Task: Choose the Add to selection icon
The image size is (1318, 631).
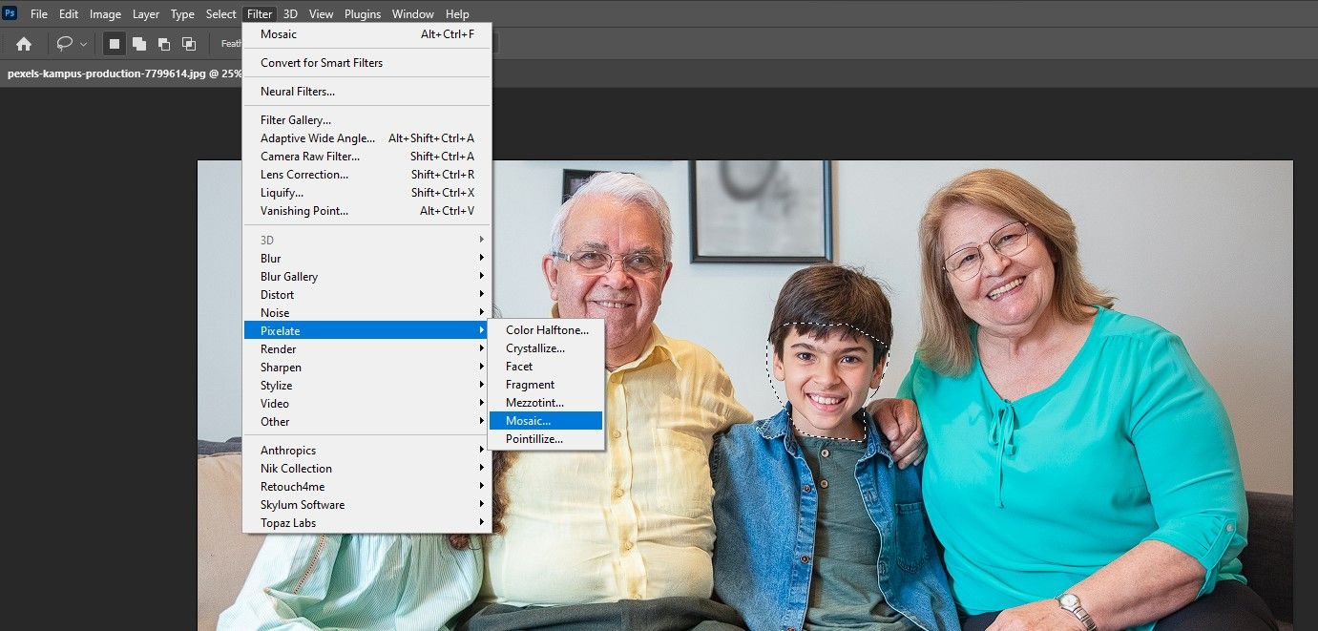Action: [x=139, y=44]
